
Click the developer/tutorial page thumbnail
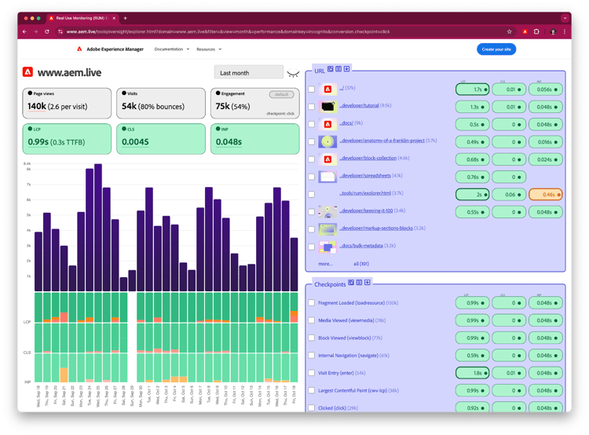327,107
